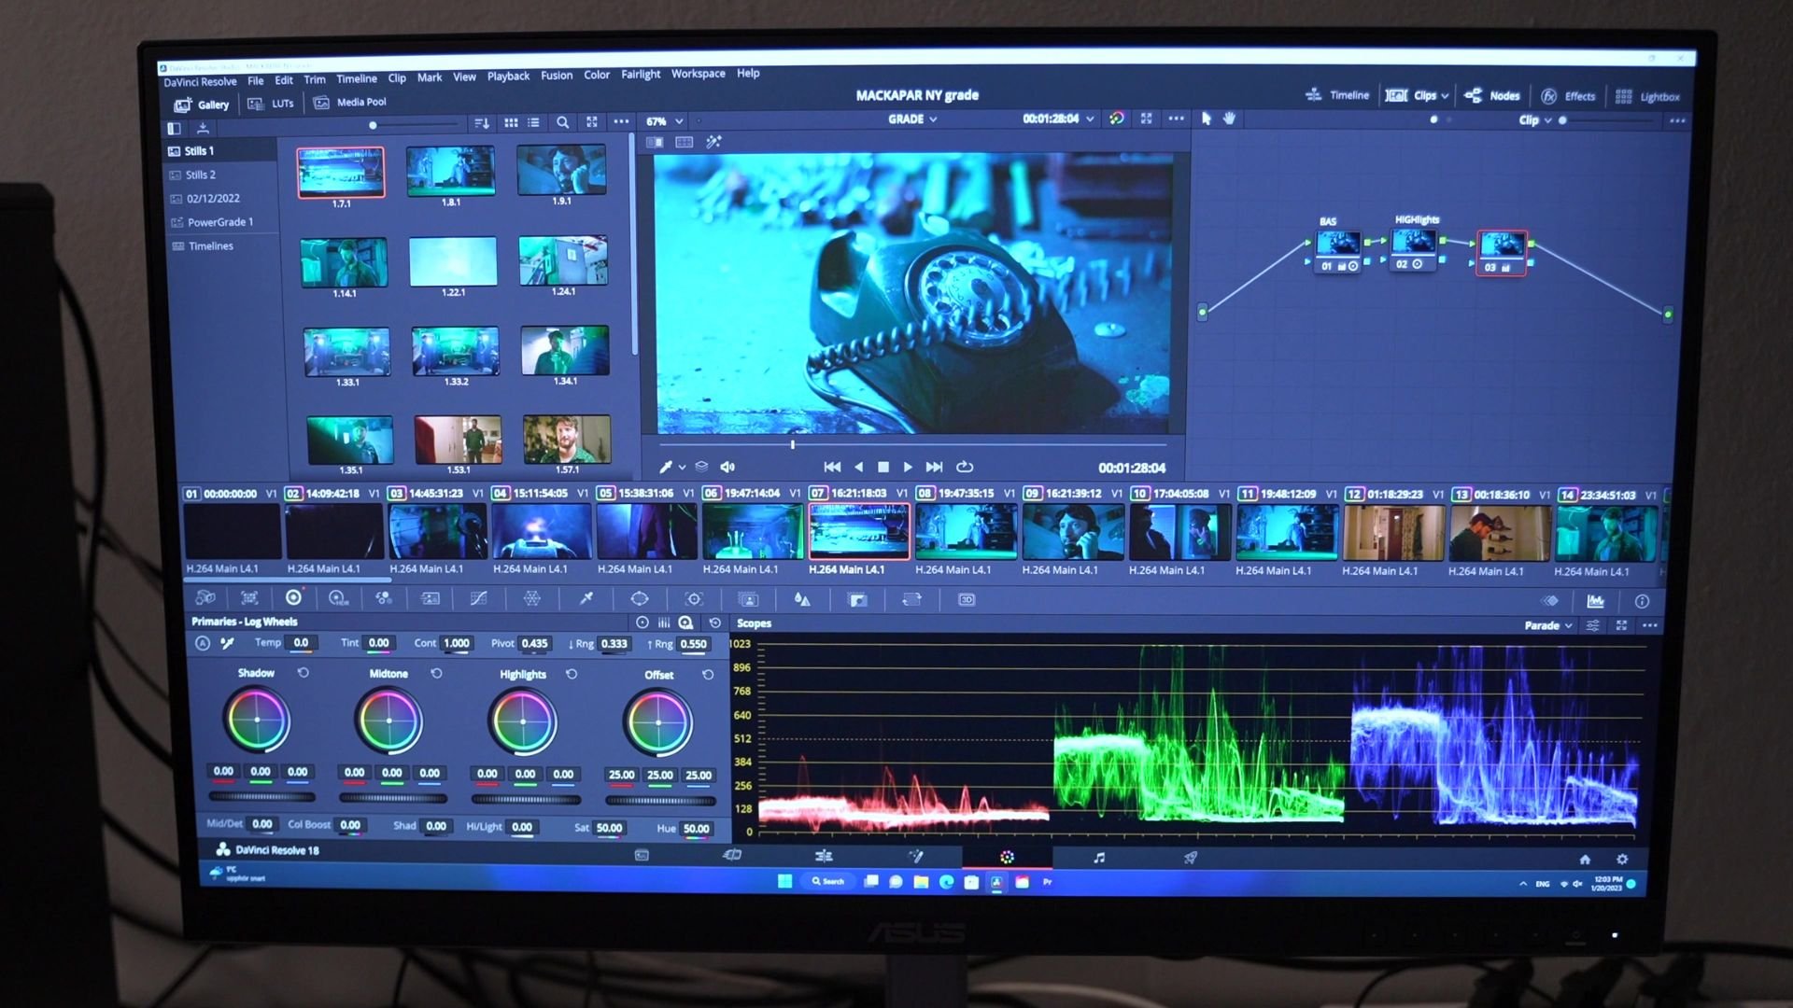Select the PowerGrade 1 album

tap(219, 222)
